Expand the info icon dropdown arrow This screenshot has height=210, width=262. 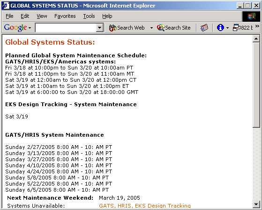click(x=227, y=28)
